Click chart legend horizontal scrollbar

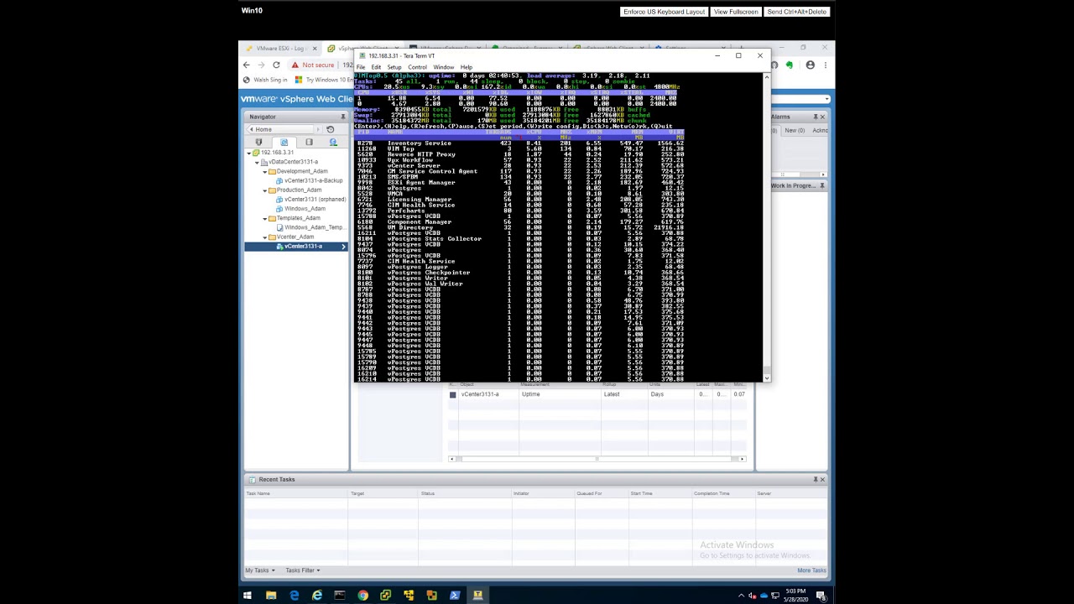(597, 459)
